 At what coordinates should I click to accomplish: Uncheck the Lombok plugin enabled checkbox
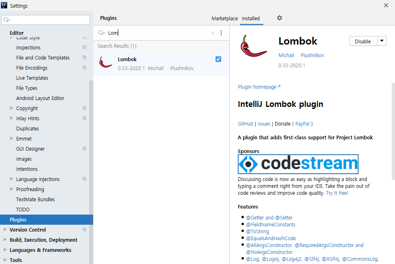pos(218,59)
